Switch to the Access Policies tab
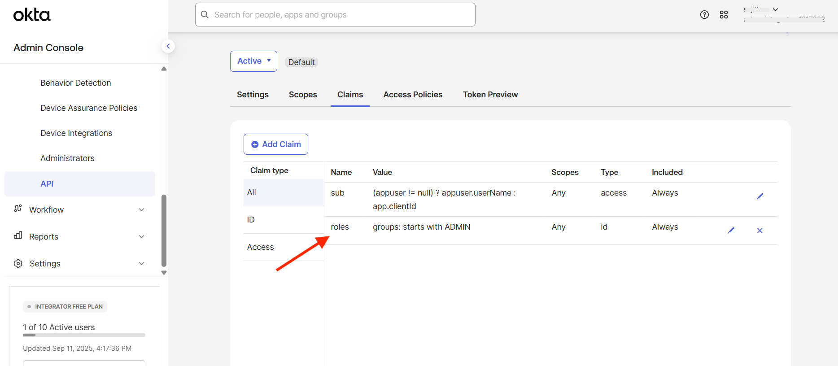Image resolution: width=838 pixels, height=366 pixels. pos(413,95)
